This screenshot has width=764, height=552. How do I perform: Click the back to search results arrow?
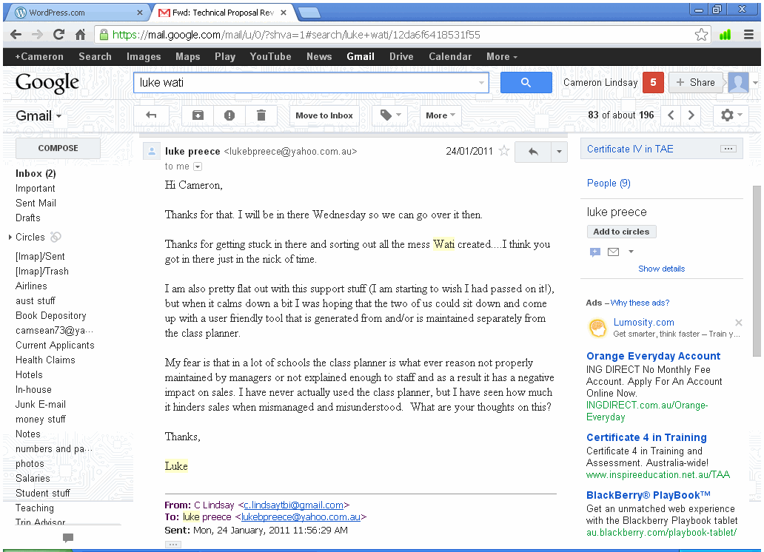tap(152, 115)
